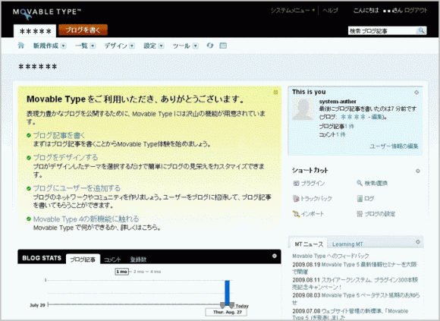Viewport: 440px width, 321px height.
Task: Click the right handle of the chart date slider
Action: pyautogui.click(x=231, y=305)
